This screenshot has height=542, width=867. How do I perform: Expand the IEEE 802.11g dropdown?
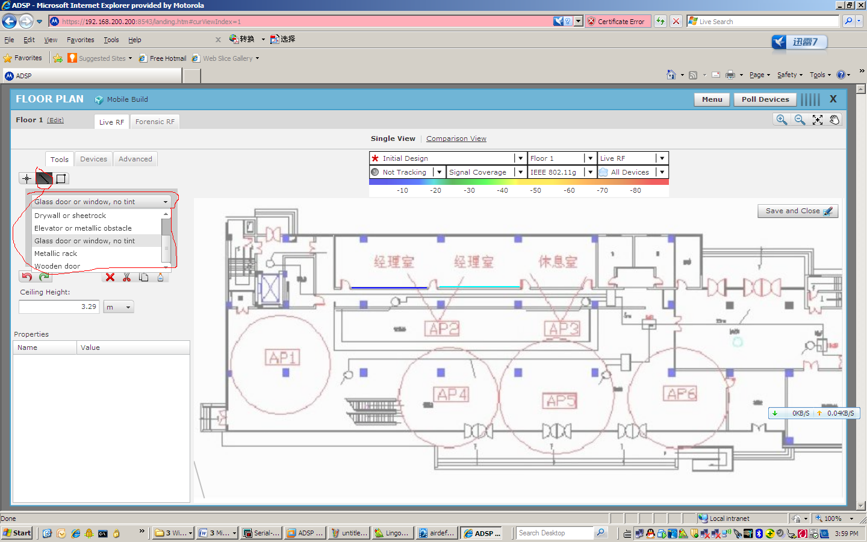point(591,172)
